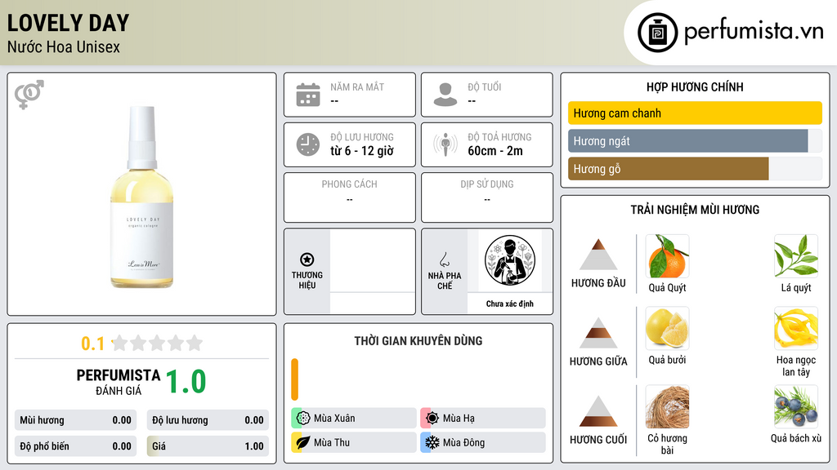The height and width of the screenshot is (470, 837).
Task: Click the perfumista.vn perfume bottle logo icon
Action: 657,33
